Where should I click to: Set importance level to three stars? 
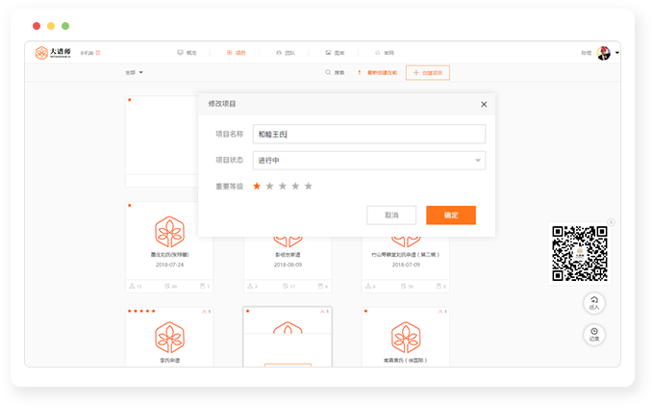click(283, 186)
